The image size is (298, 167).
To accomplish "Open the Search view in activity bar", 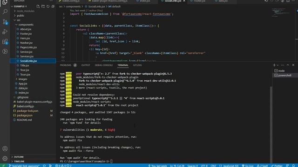I will pos(5,12).
